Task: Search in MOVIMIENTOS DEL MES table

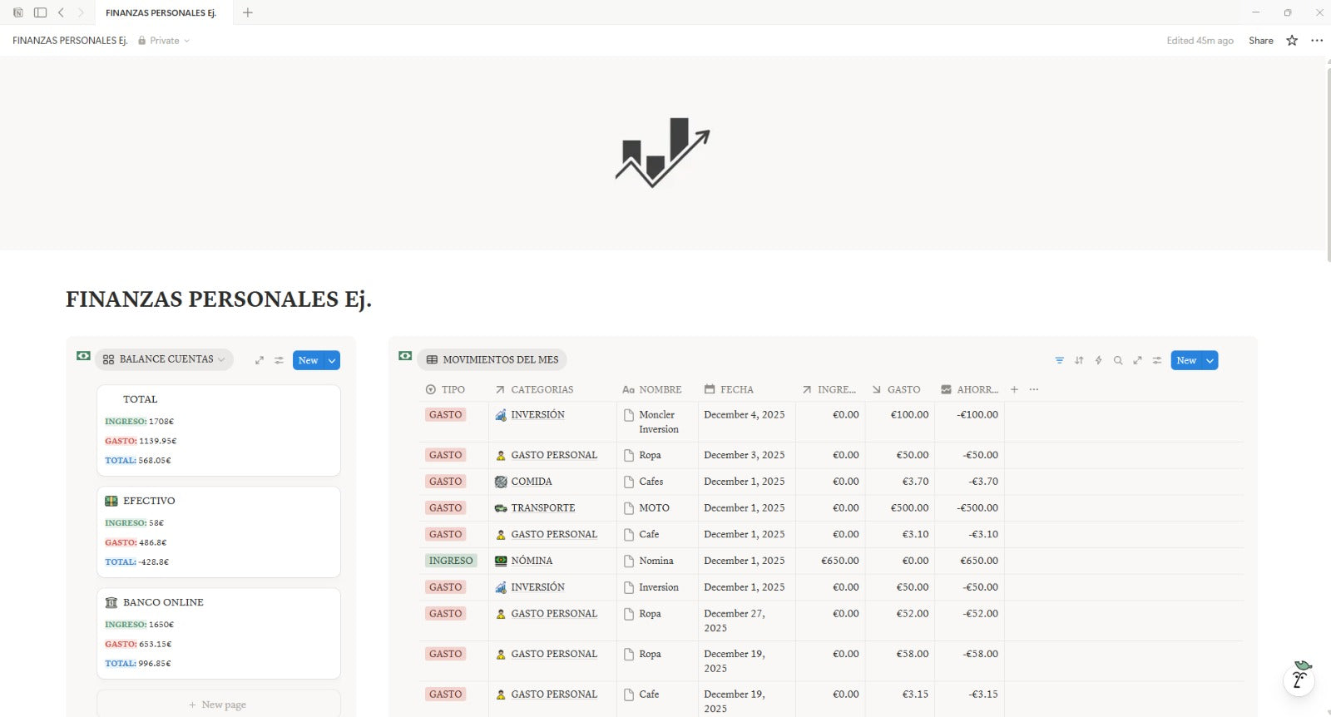Action: coord(1118,360)
